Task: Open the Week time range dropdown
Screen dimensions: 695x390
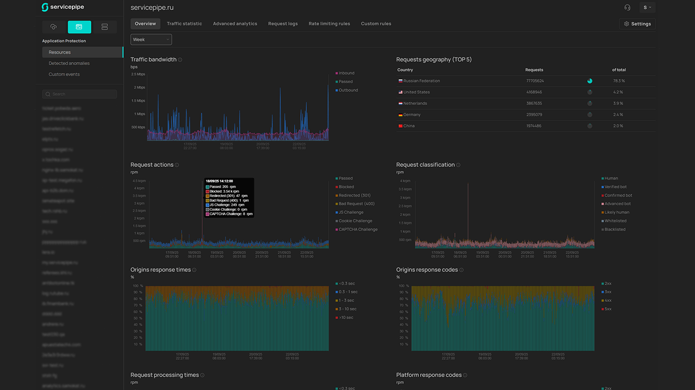Action: [x=151, y=39]
